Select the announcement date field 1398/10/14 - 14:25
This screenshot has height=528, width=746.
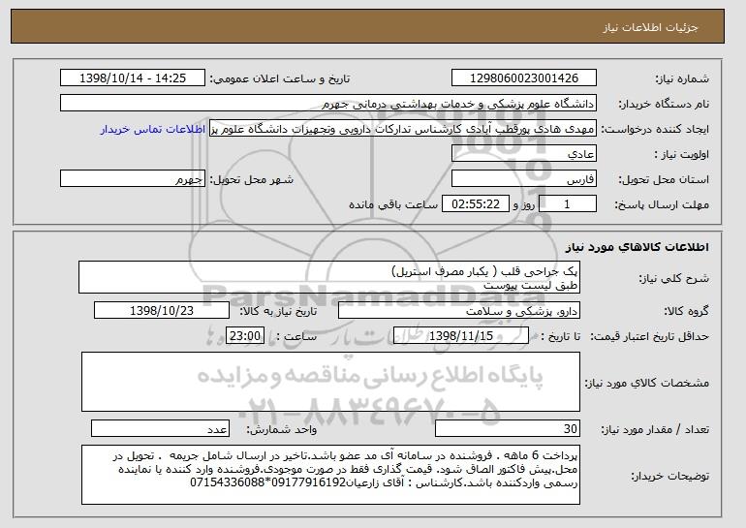point(133,78)
